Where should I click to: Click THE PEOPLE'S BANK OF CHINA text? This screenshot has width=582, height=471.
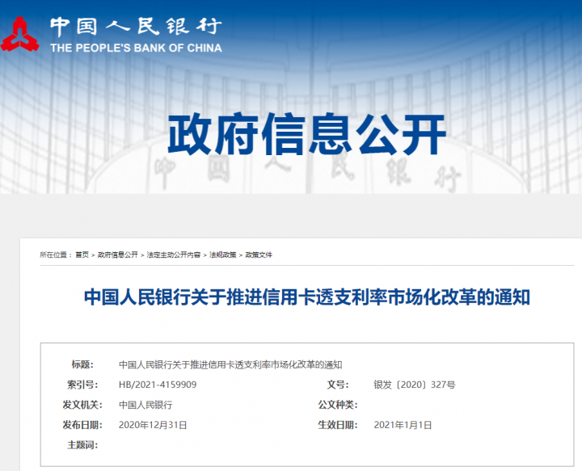136,48
